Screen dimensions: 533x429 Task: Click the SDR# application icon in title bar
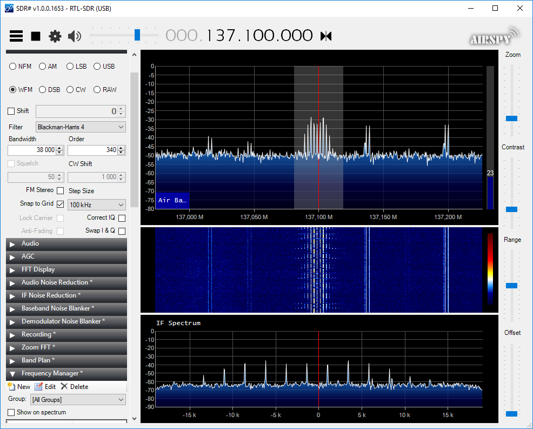tap(9, 8)
